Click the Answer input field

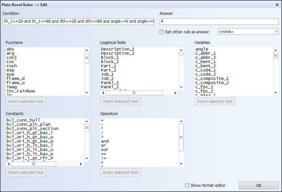(x=219, y=22)
